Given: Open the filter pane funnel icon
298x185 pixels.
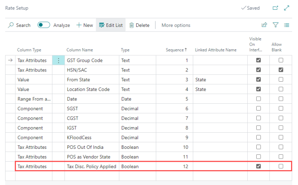Looking at the screenshot, I should tap(275, 25).
